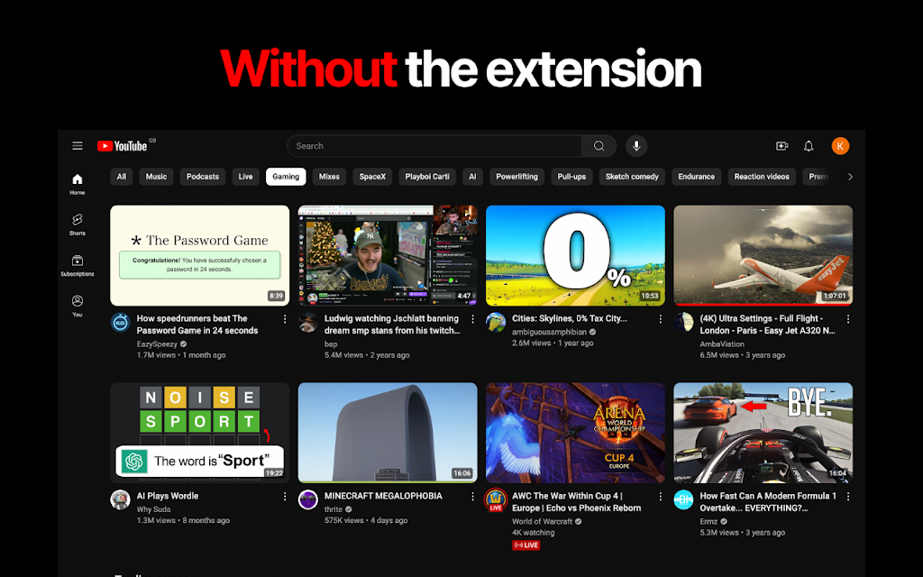Select the Sketch comedy chip
Screen dimensions: 923x577
coord(632,177)
